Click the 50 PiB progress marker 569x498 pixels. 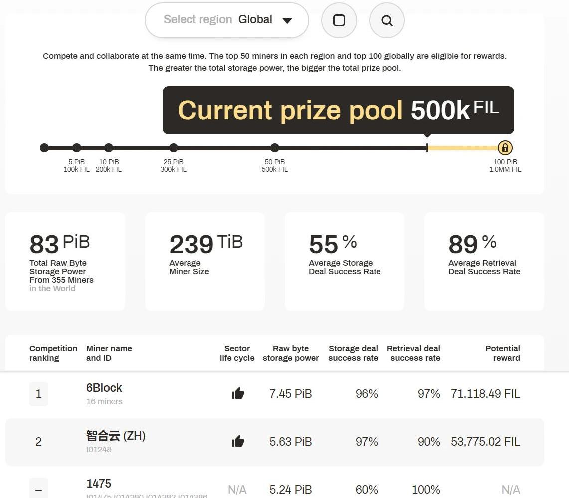(x=275, y=148)
